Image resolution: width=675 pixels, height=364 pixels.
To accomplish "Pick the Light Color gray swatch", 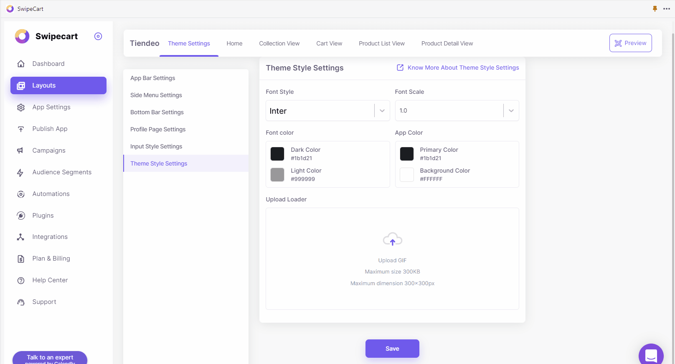I will coord(277,175).
